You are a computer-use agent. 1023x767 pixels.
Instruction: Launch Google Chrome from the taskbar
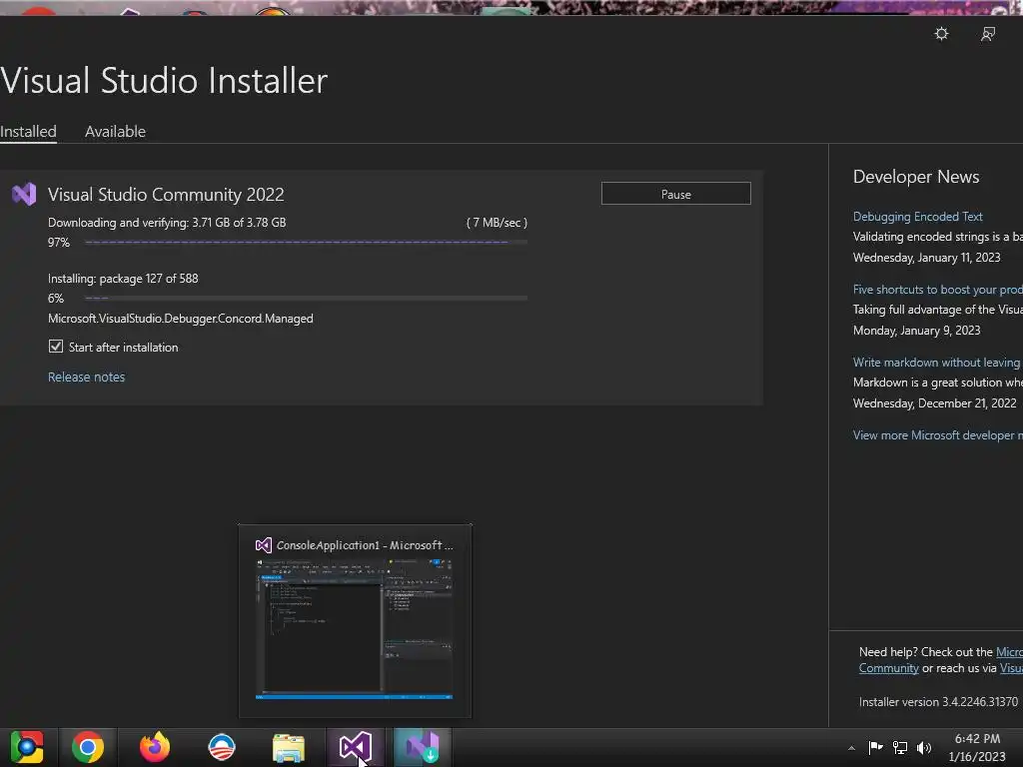88,747
